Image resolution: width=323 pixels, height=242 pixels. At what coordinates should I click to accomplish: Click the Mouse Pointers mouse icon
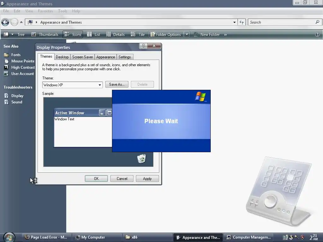point(6,61)
